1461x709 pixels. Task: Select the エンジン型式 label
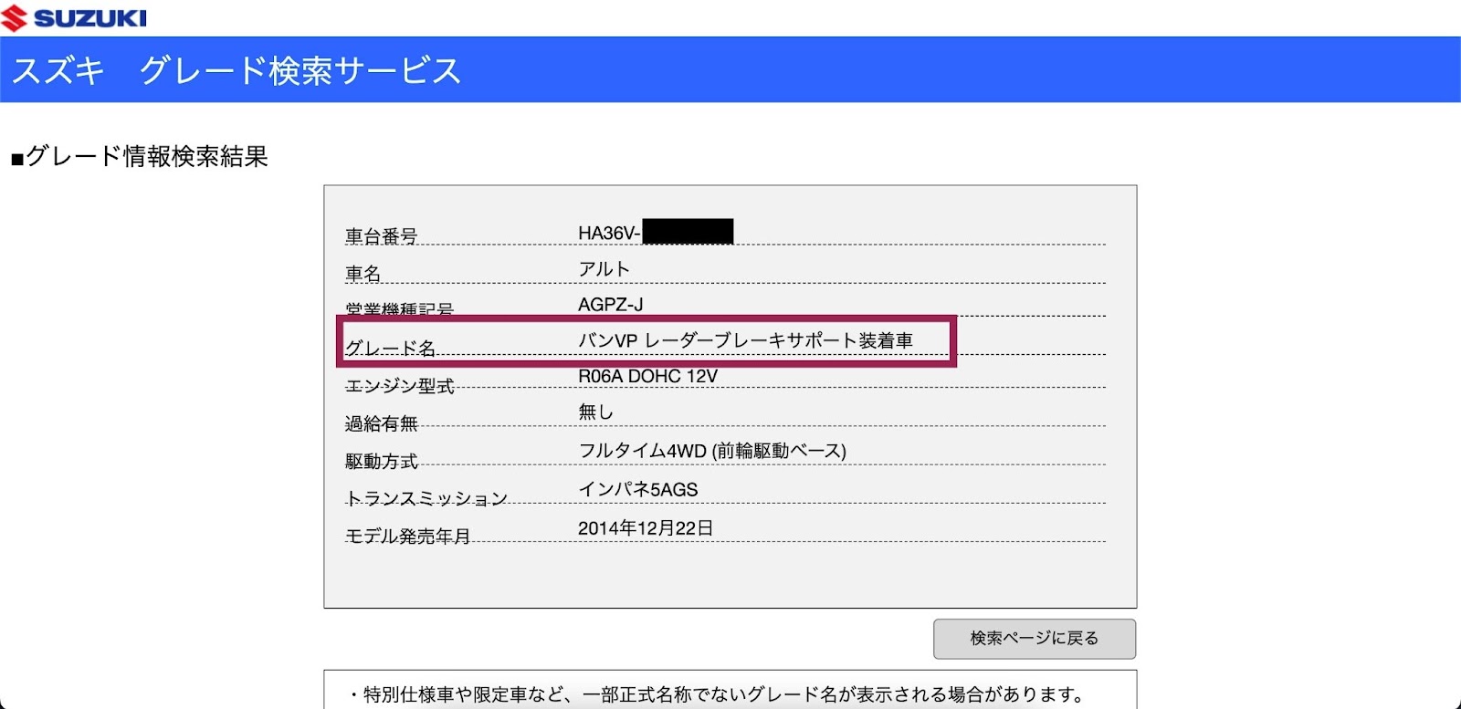coord(400,386)
